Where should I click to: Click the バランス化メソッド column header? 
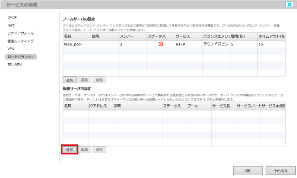(216, 36)
